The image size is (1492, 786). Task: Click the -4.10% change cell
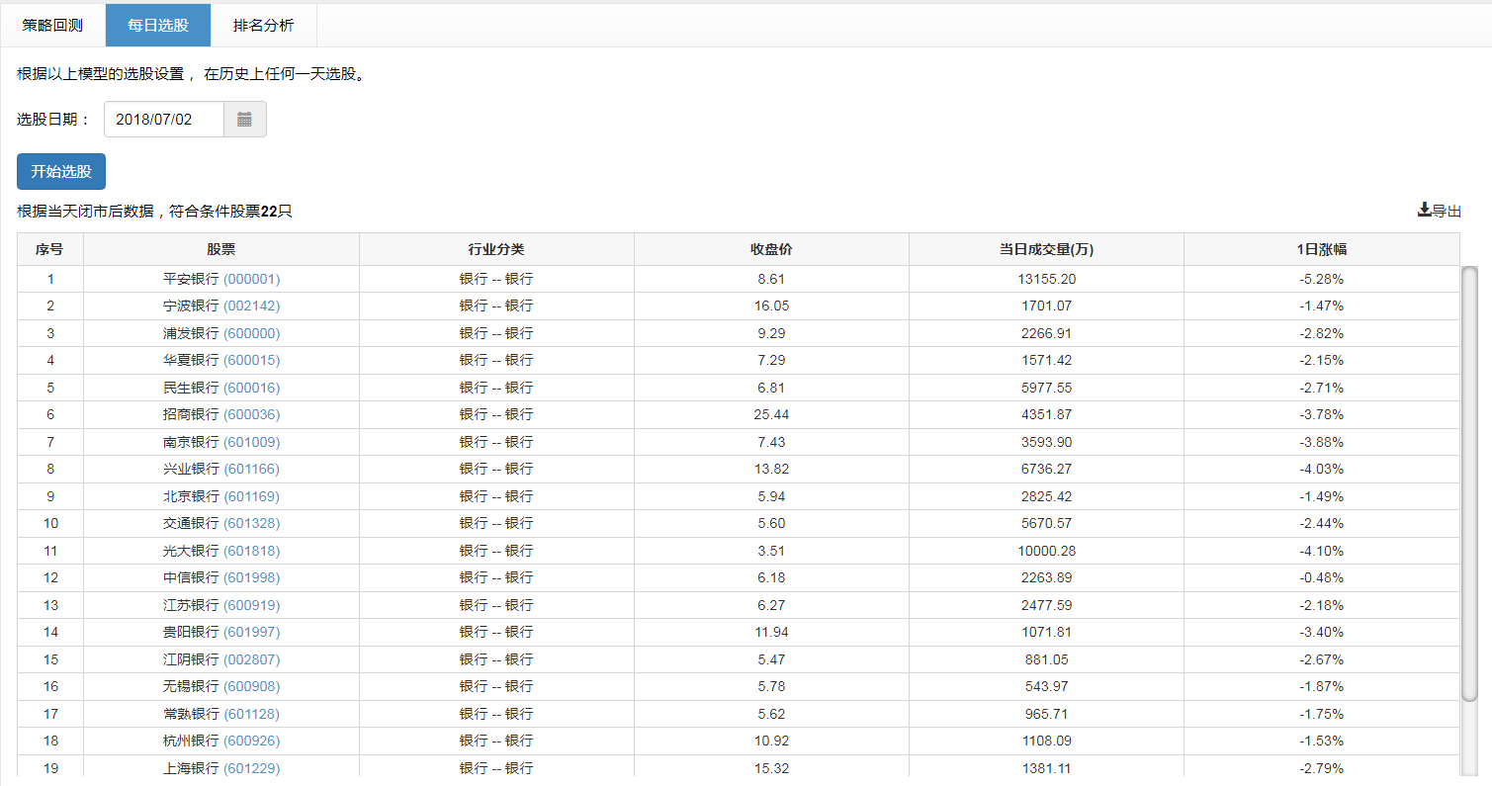coord(1321,551)
